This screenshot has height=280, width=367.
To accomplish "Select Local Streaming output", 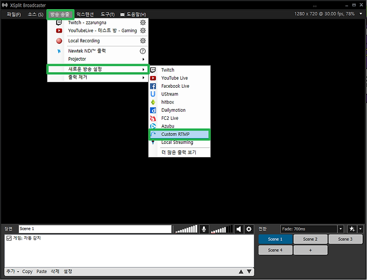I will (x=179, y=142).
